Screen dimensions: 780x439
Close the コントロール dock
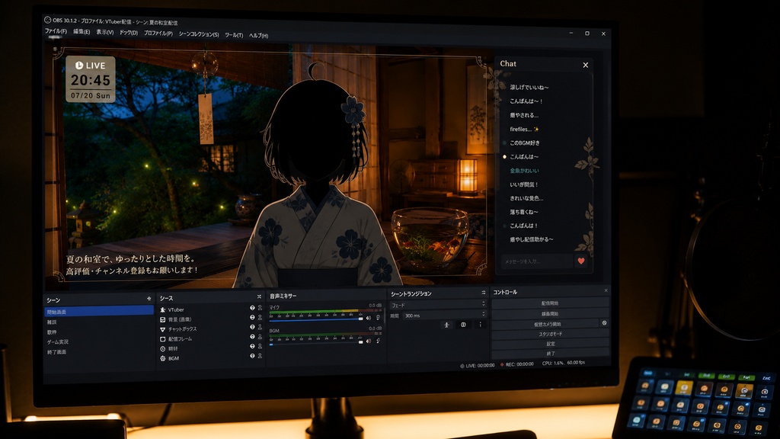tap(606, 290)
